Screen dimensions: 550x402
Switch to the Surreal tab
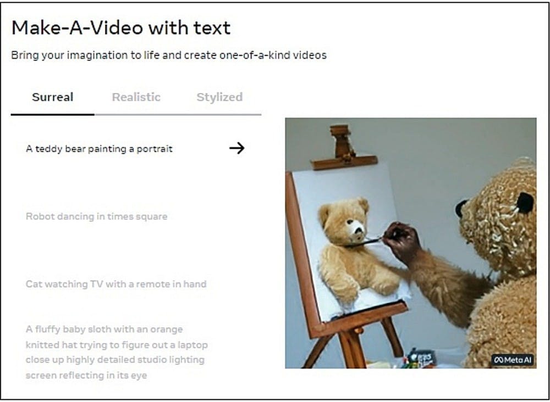(x=53, y=97)
